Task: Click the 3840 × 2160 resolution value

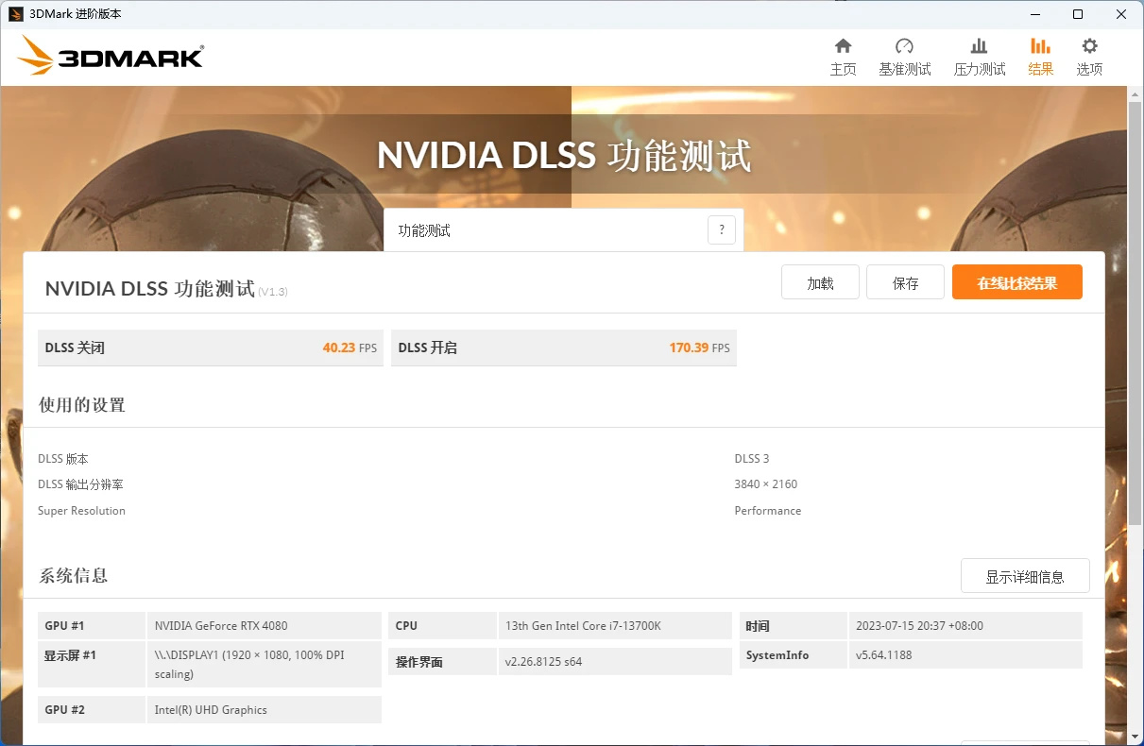Action: click(766, 484)
